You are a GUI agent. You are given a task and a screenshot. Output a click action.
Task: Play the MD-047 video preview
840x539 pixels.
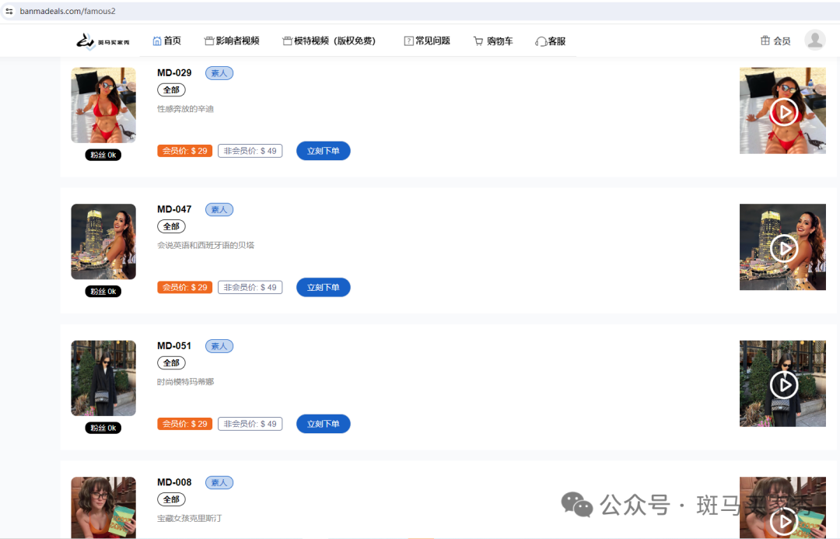[783, 247]
